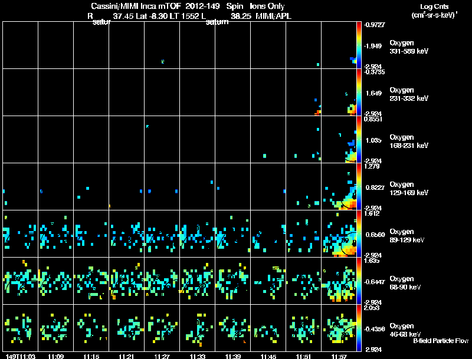This screenshot has width=472, height=359.
Task: Select the 2012-149 date label in the title
Action: 202,6
